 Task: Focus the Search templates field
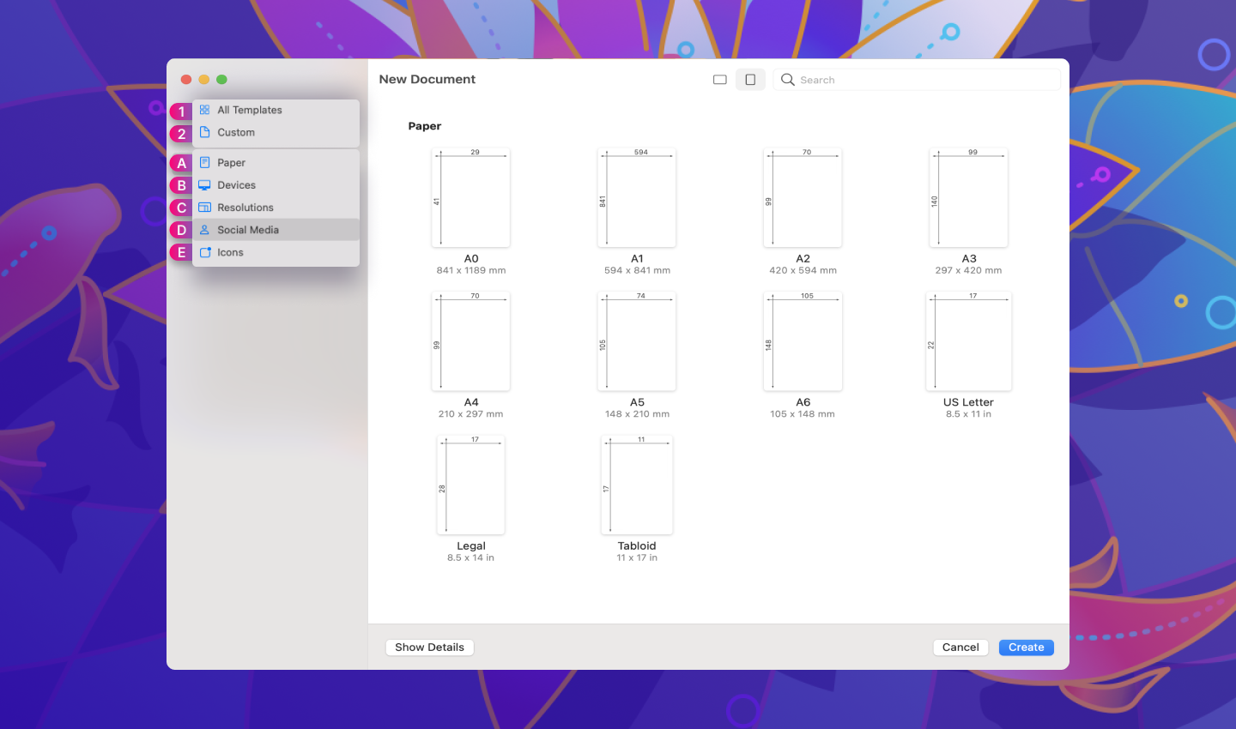[917, 80]
